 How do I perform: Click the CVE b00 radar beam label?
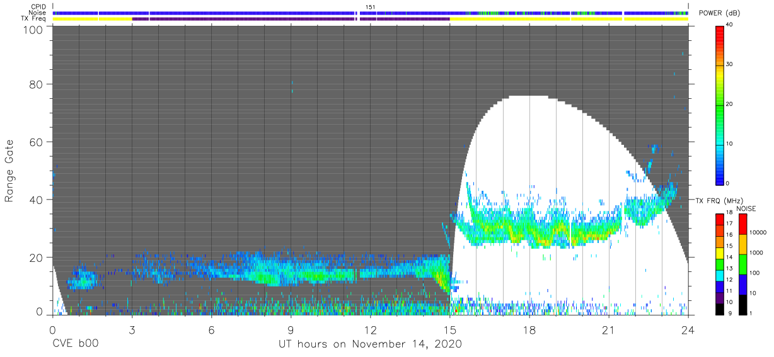[74, 344]
